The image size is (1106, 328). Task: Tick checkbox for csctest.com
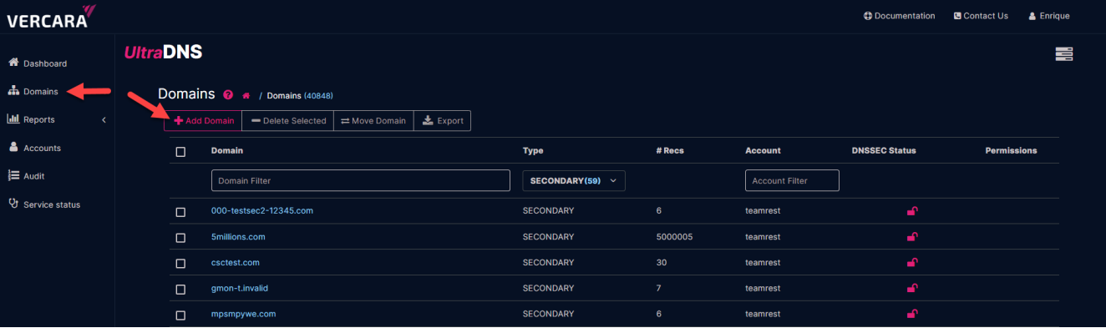[180, 264]
